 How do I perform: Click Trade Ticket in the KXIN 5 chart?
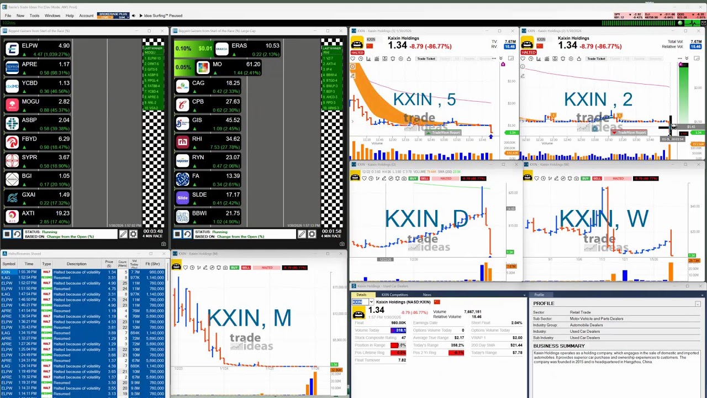tap(426, 59)
